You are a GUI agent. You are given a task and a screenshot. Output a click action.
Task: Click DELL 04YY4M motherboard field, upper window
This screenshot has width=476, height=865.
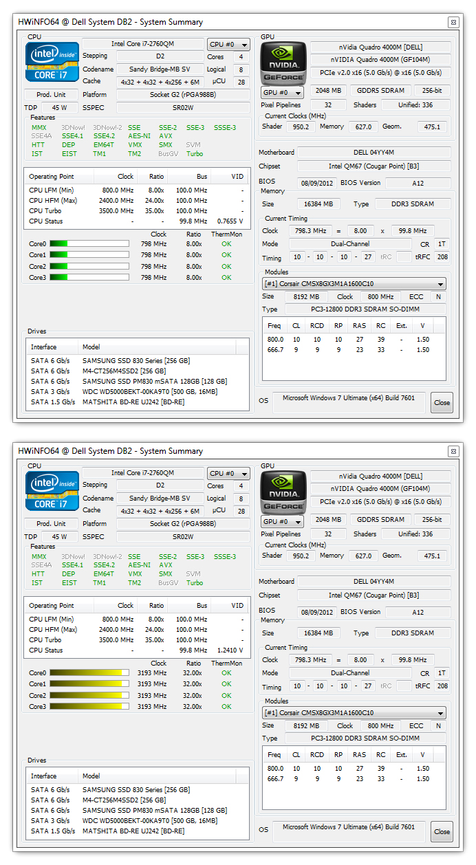[x=375, y=153]
